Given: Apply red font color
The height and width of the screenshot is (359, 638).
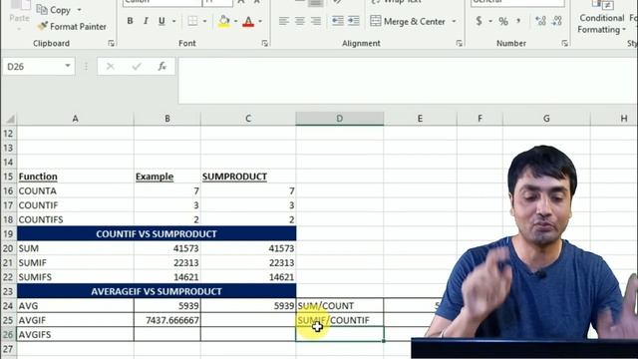Looking at the screenshot, I should [x=248, y=21].
